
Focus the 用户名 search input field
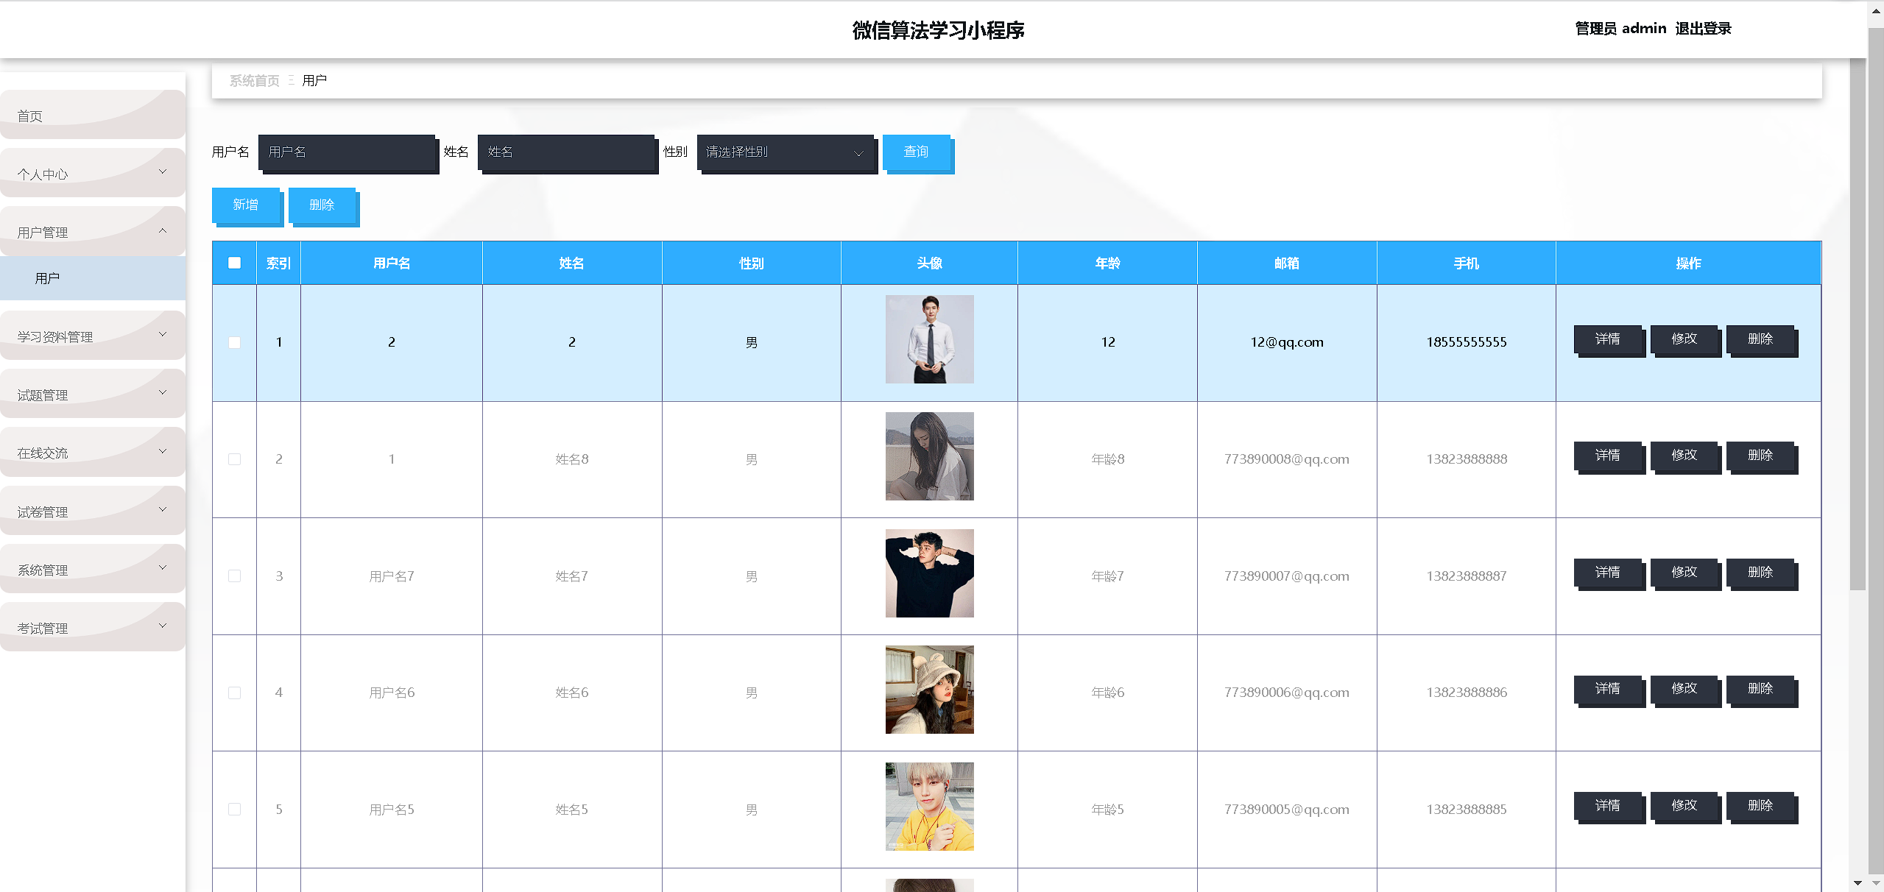(x=347, y=152)
